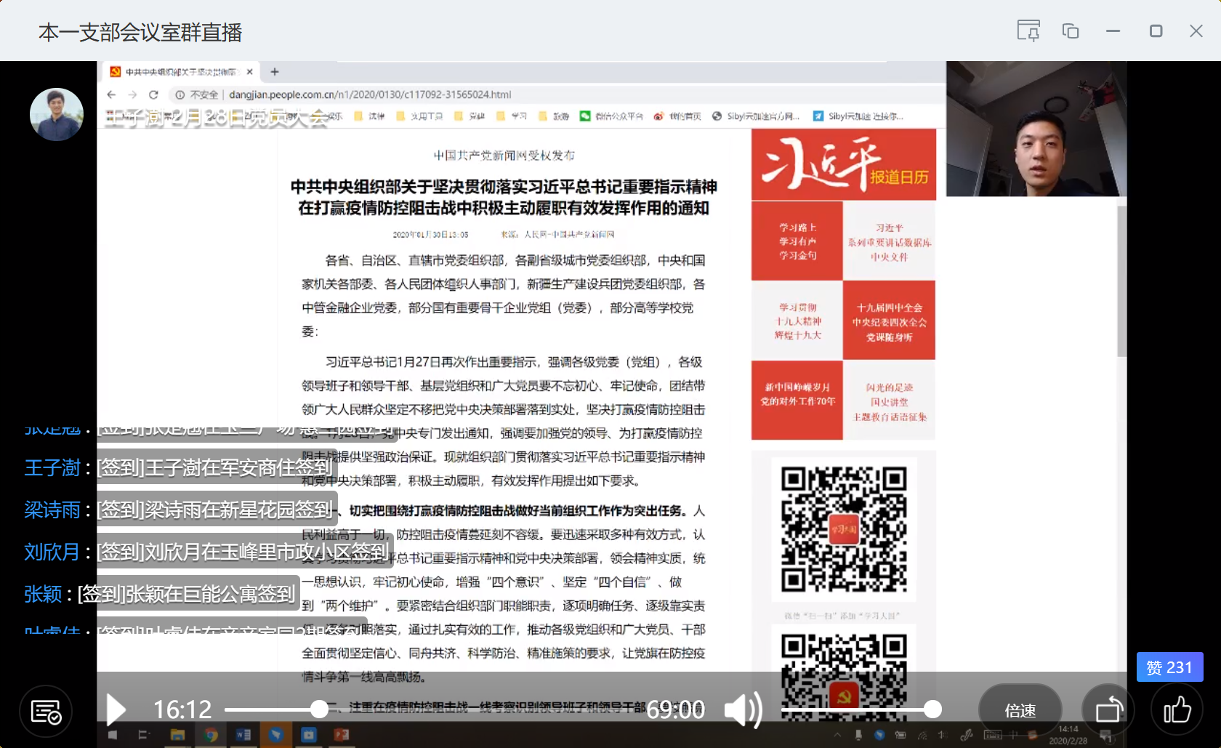Viewport: 1221px width, 748px height.
Task: Click the presenter webcam video thumbnail
Action: [1036, 129]
